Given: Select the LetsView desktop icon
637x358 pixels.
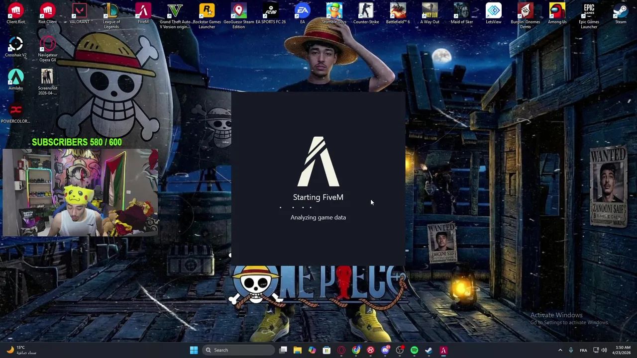Looking at the screenshot, I should pos(494,13).
